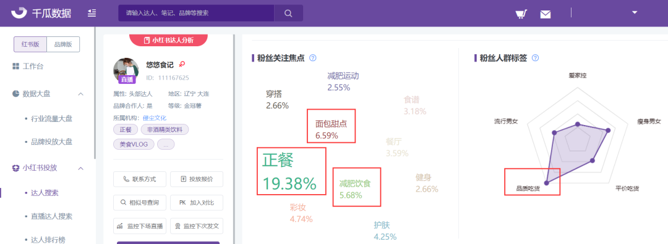Click the ID: 111167625 text
This screenshot has height=244, width=668.
168,78
